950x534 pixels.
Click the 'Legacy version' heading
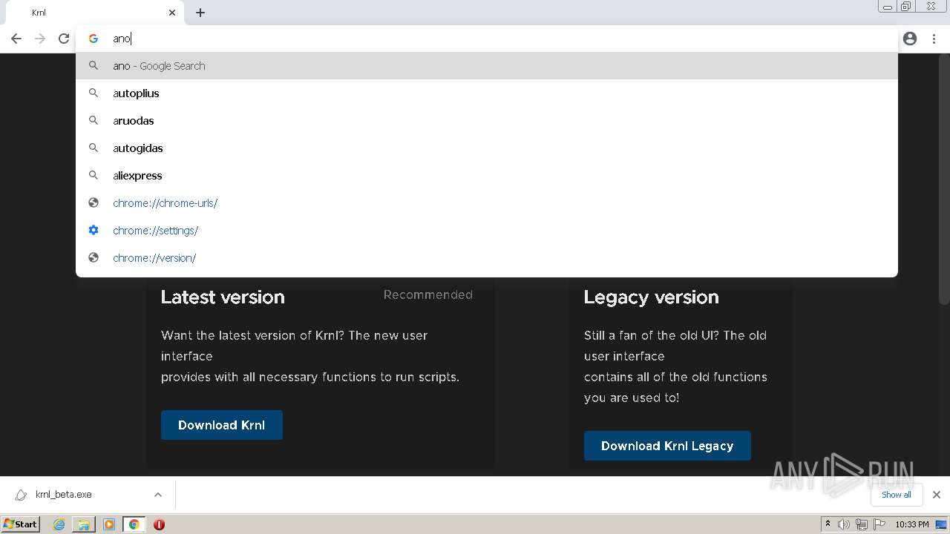coord(651,297)
